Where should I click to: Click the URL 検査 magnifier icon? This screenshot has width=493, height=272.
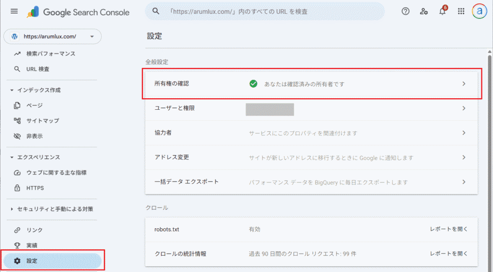click(x=17, y=69)
